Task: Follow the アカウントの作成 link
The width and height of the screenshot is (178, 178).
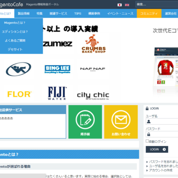Action: pyautogui.click(x=161, y=170)
